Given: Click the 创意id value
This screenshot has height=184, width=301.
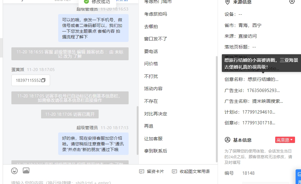Looking at the screenshot, I should (258, 123).
